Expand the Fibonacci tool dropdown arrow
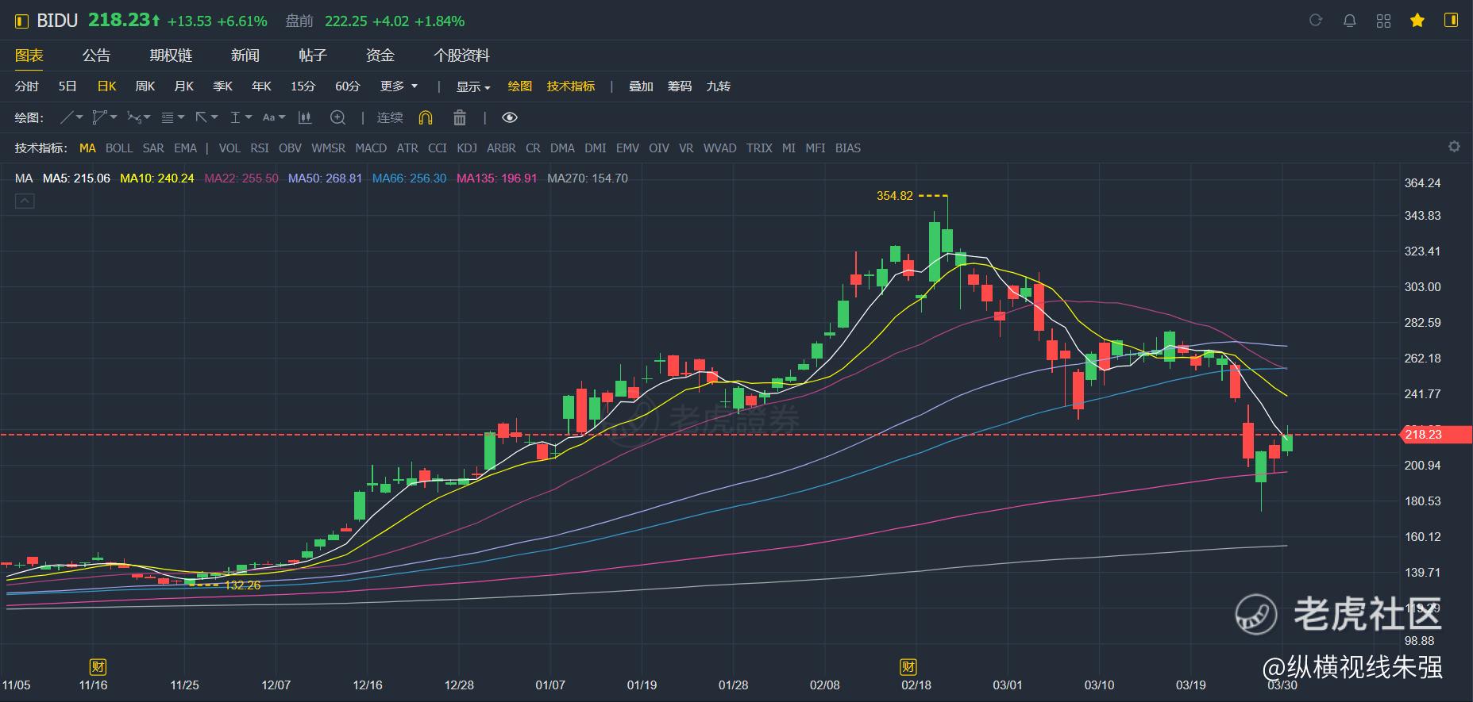The image size is (1473, 702). (181, 117)
